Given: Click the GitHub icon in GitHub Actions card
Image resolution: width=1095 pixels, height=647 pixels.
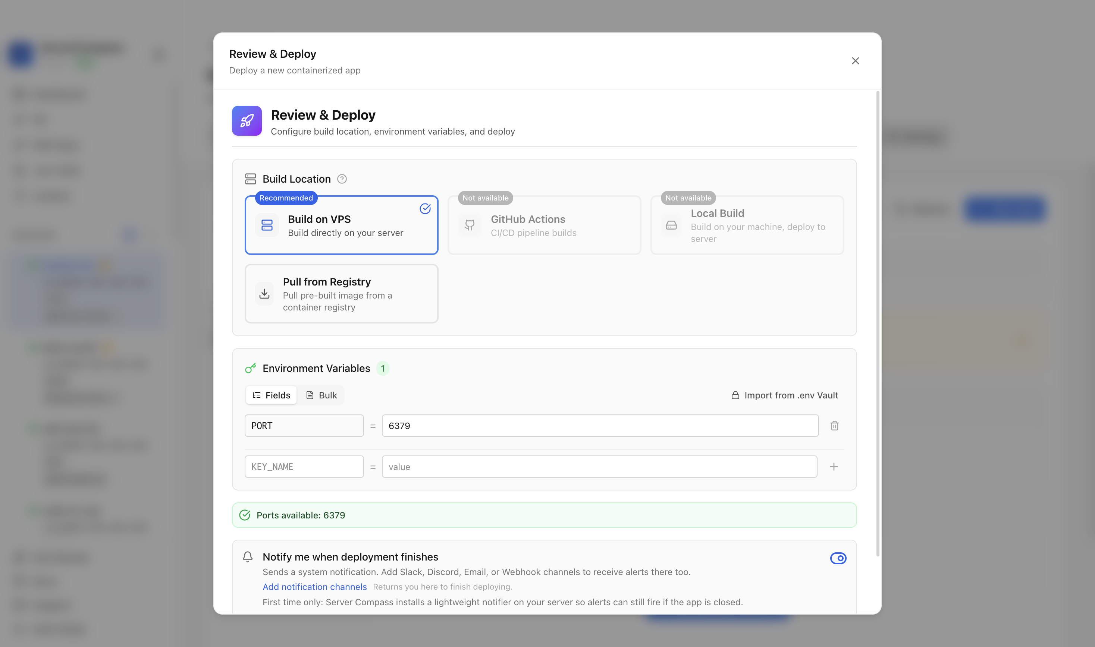Looking at the screenshot, I should coord(470,225).
